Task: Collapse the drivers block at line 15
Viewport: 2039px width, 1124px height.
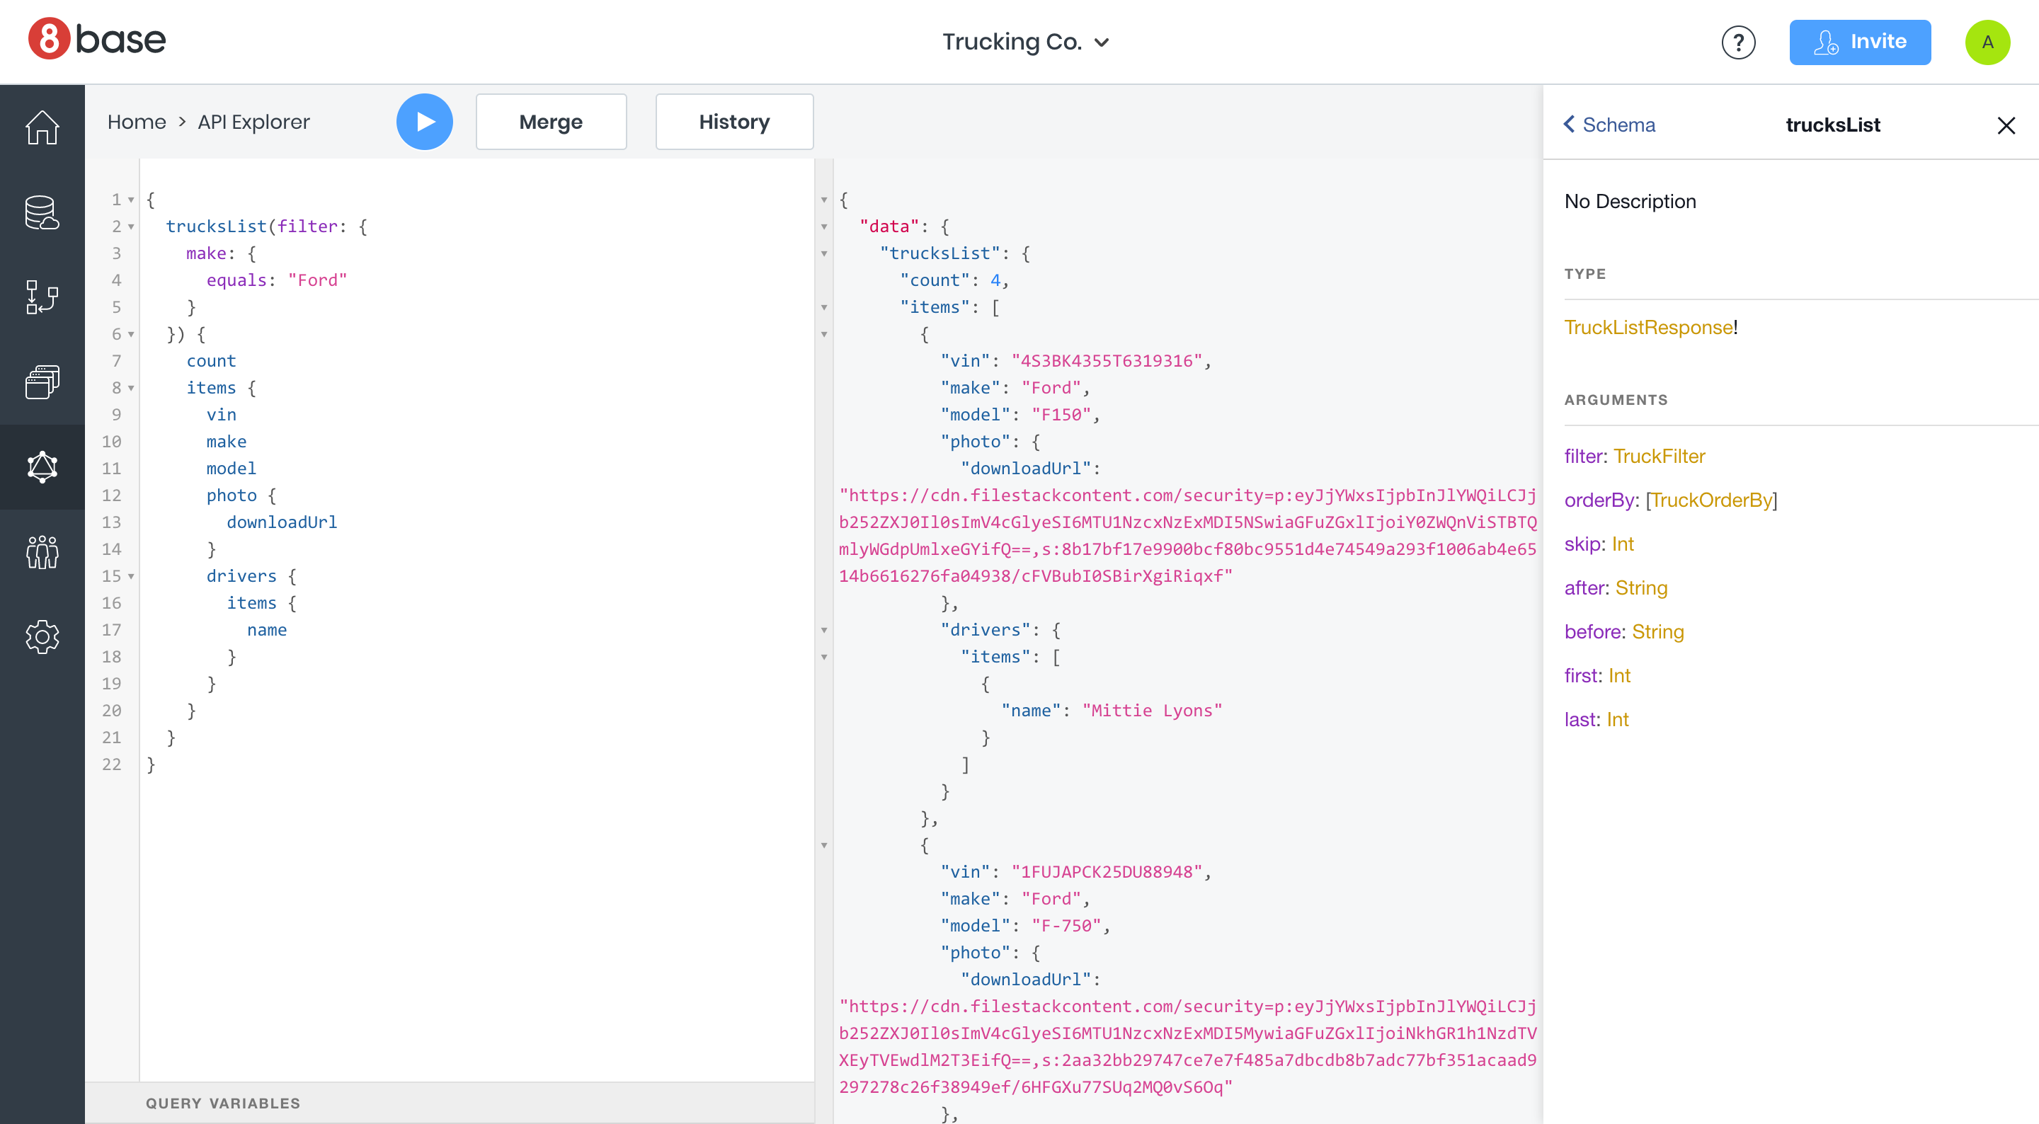Action: pos(132,576)
